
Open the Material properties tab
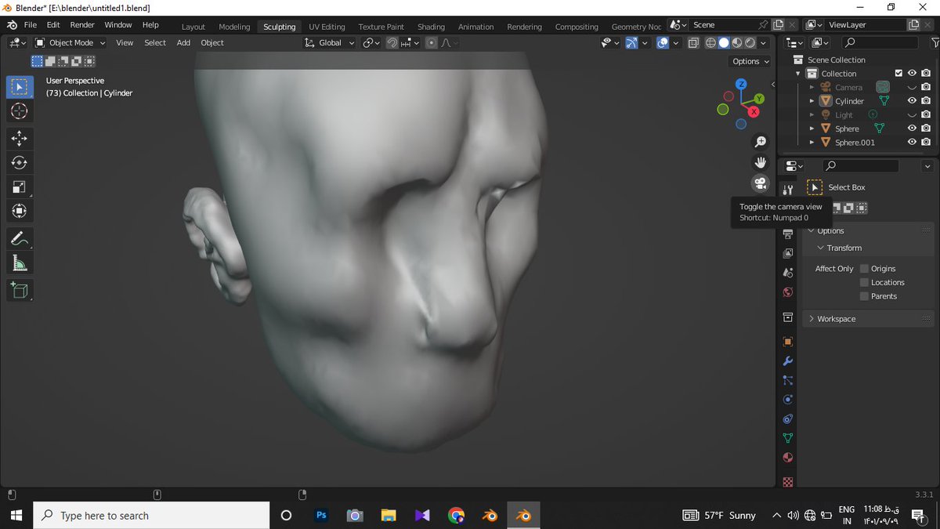tap(788, 457)
